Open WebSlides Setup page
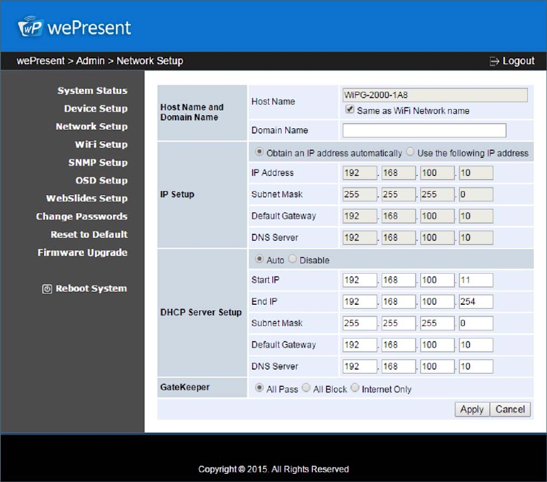The height and width of the screenshot is (482, 547). point(87,199)
